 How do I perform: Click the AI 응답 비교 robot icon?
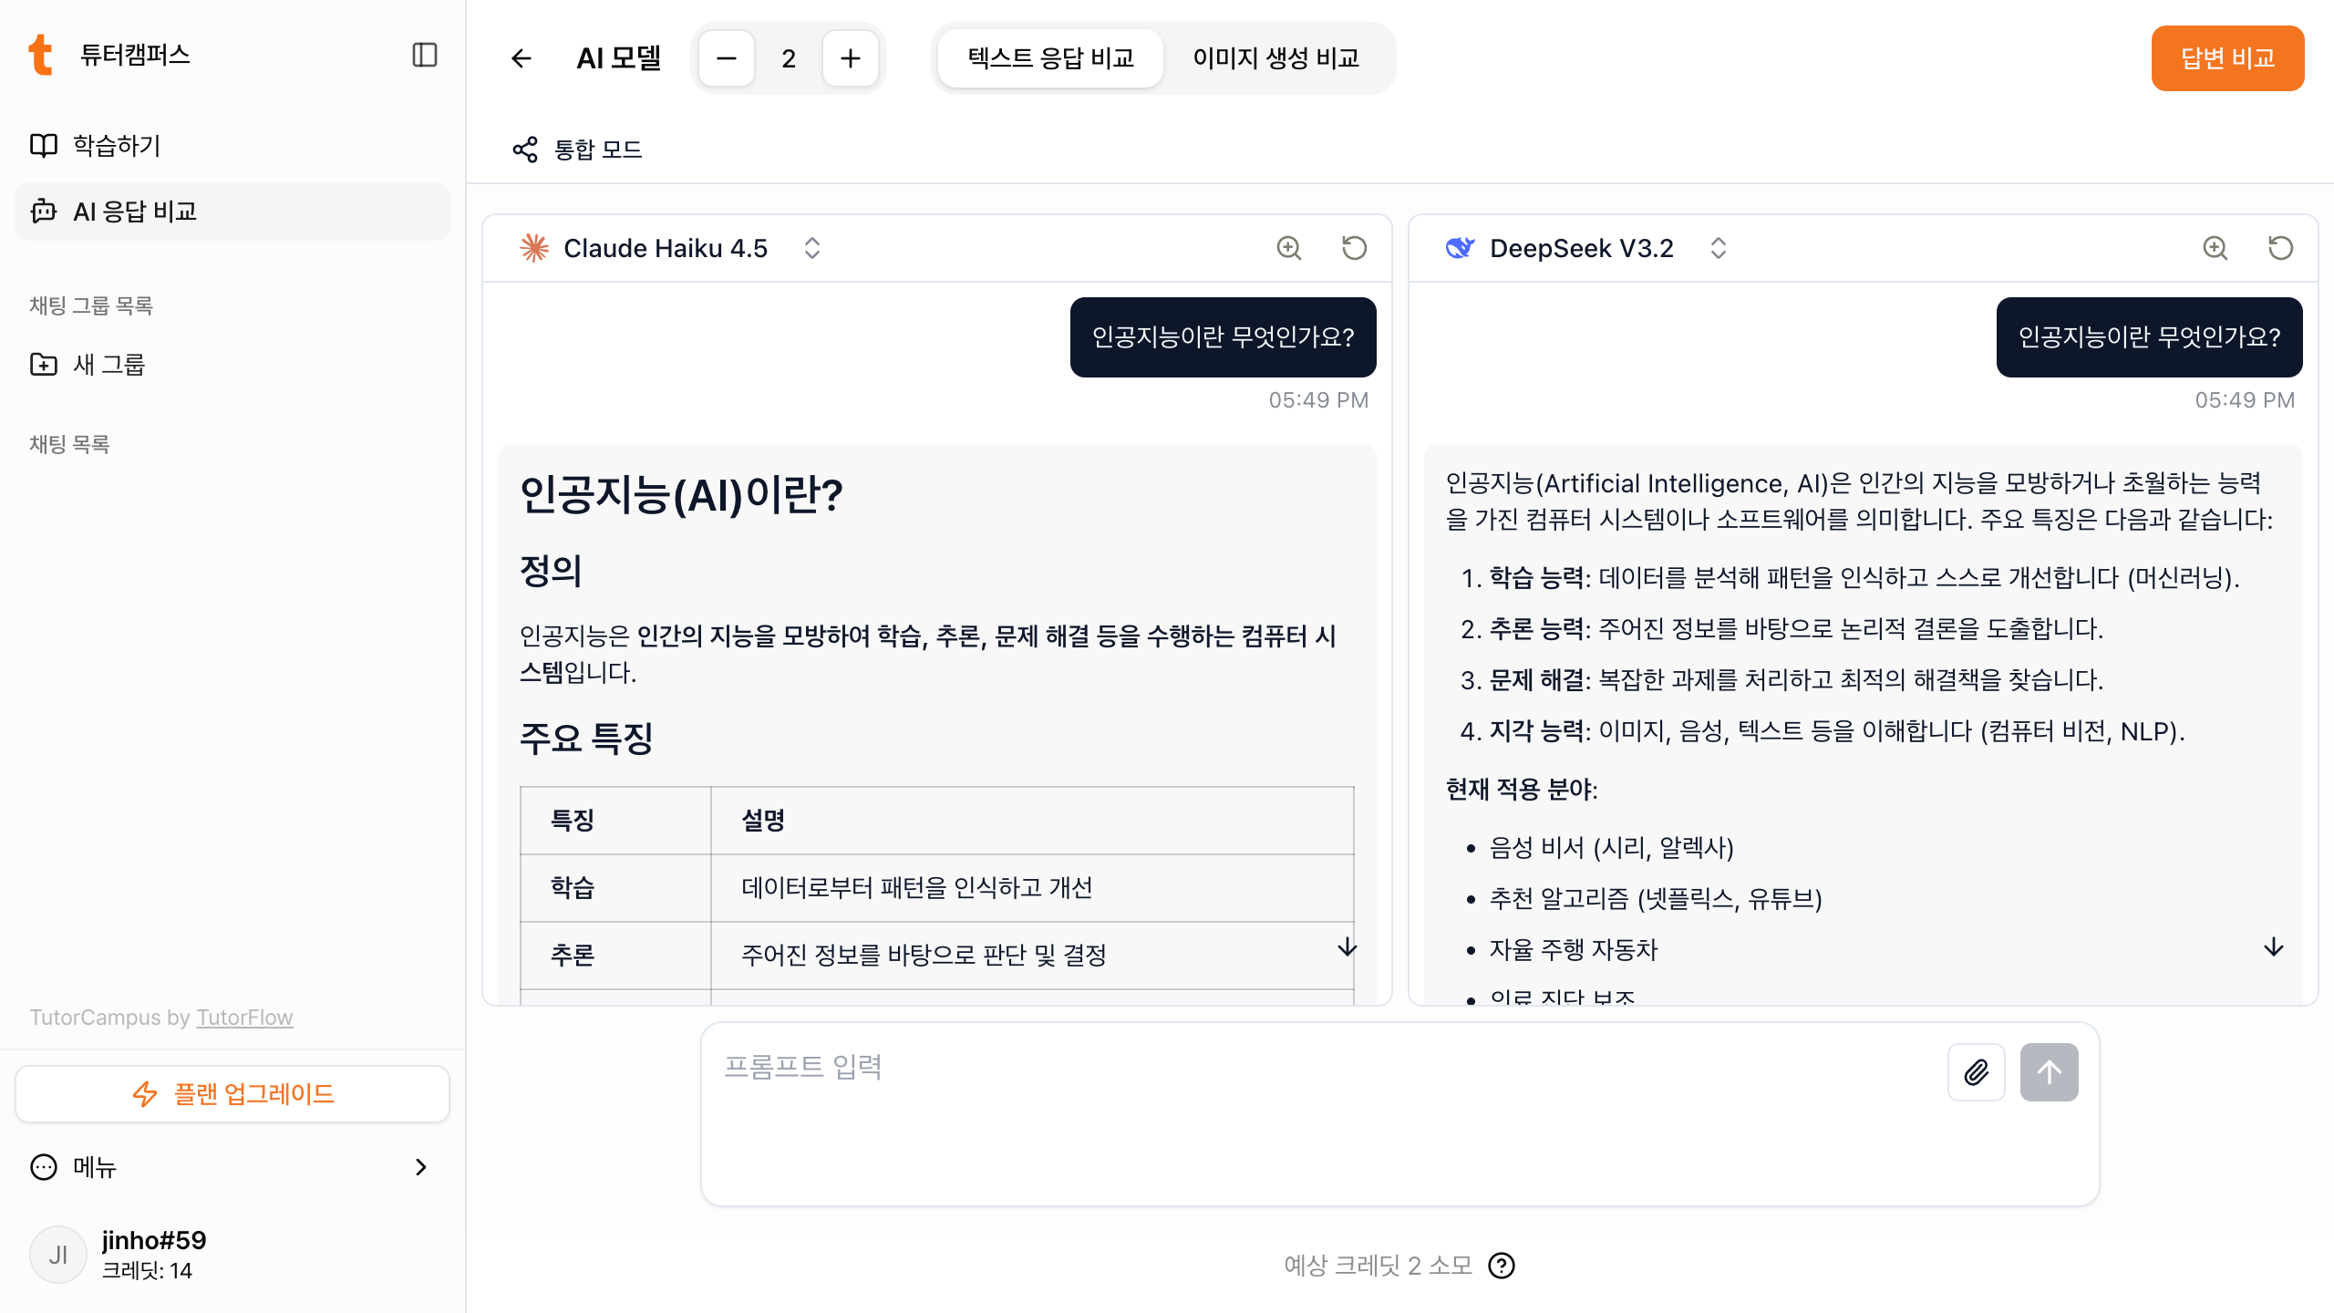point(44,212)
